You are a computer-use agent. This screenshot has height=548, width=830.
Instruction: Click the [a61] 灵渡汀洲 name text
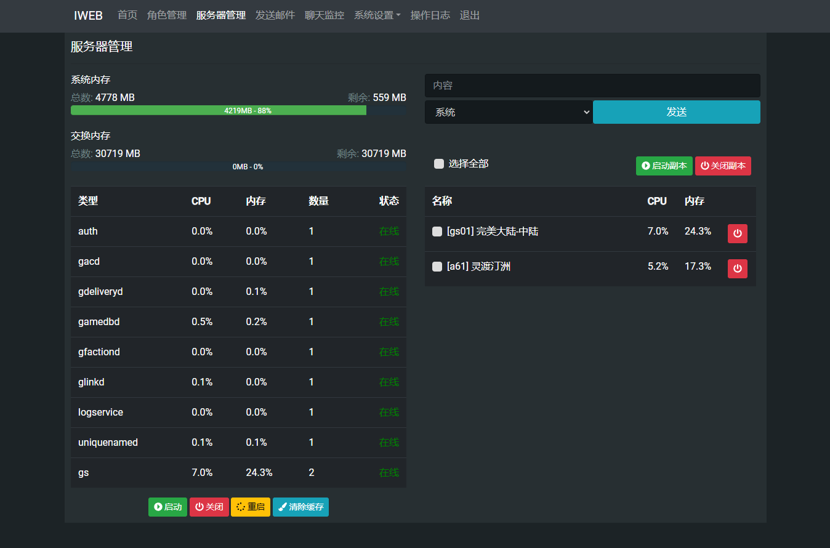(x=478, y=267)
